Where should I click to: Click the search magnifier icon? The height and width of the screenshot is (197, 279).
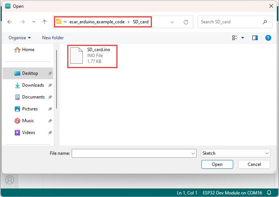point(265,22)
